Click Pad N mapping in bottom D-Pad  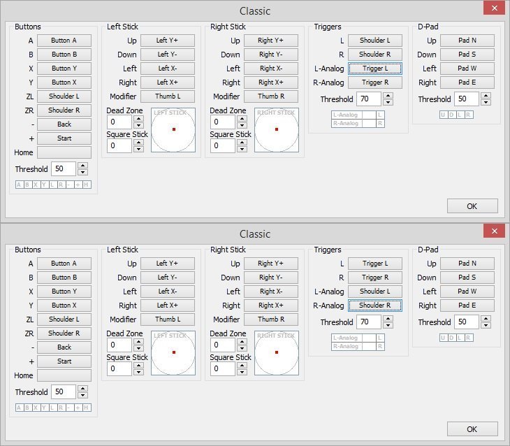click(x=467, y=264)
